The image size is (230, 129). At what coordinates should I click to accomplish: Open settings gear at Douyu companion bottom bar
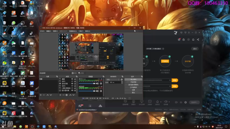tap(185, 102)
